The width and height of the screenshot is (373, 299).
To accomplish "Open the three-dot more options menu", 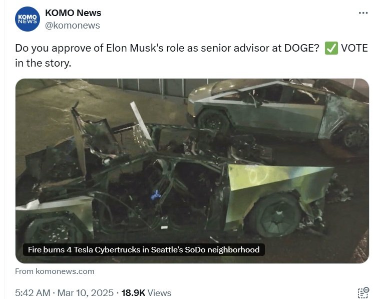I will tap(363, 13).
